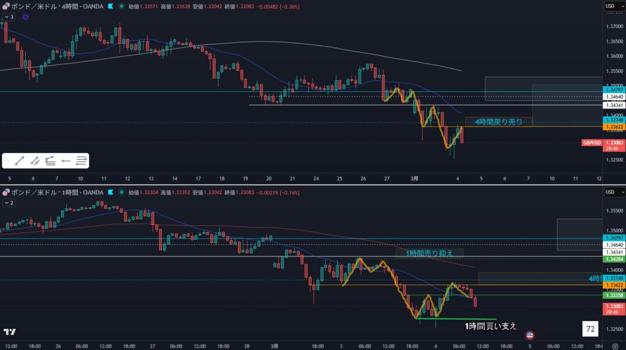Screen dimensions: 626x350
Task: Select the trend line drawing tool
Action: (20, 161)
